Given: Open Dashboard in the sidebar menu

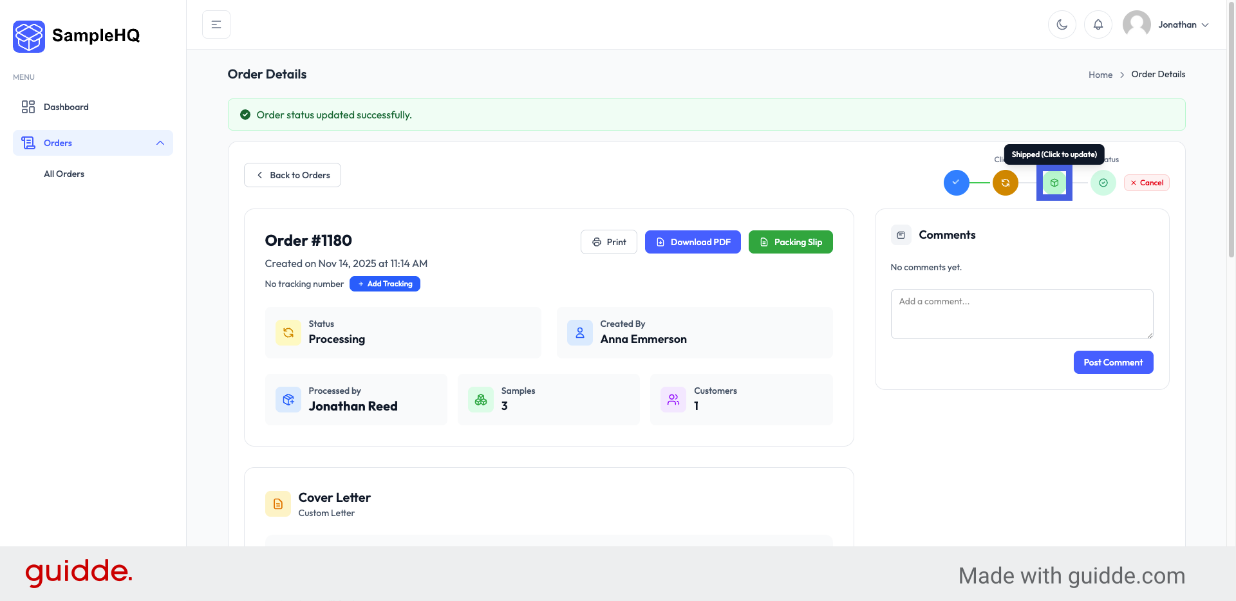Looking at the screenshot, I should [x=93, y=107].
